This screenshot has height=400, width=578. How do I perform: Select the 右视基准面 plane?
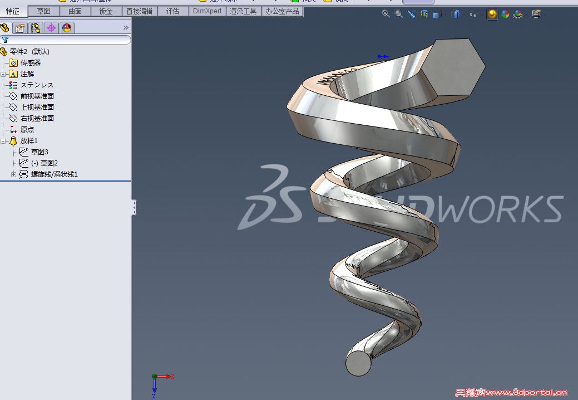pyautogui.click(x=37, y=118)
